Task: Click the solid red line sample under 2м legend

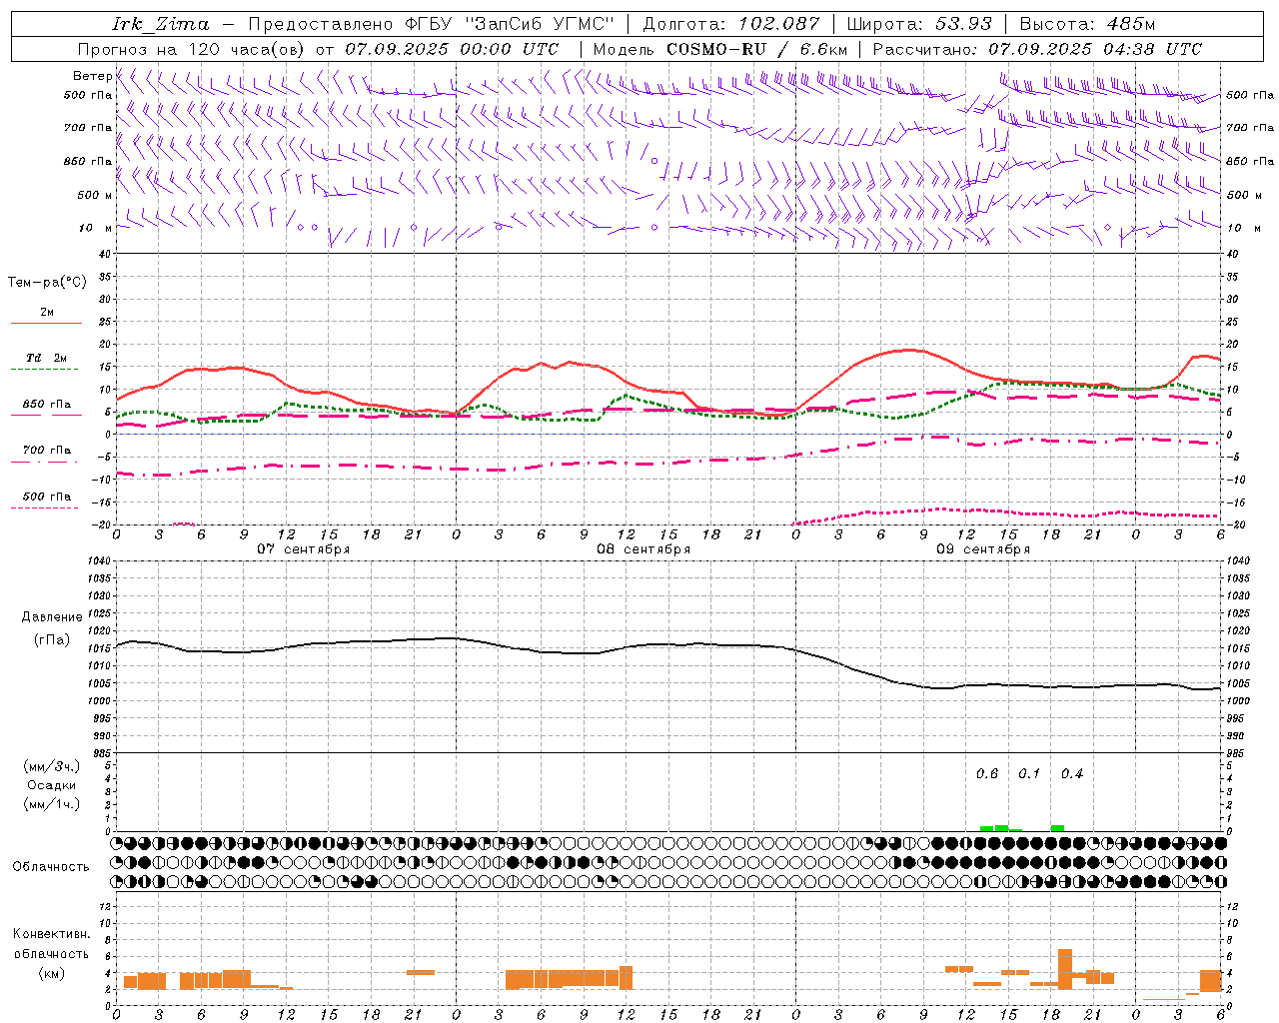Action: (x=47, y=324)
